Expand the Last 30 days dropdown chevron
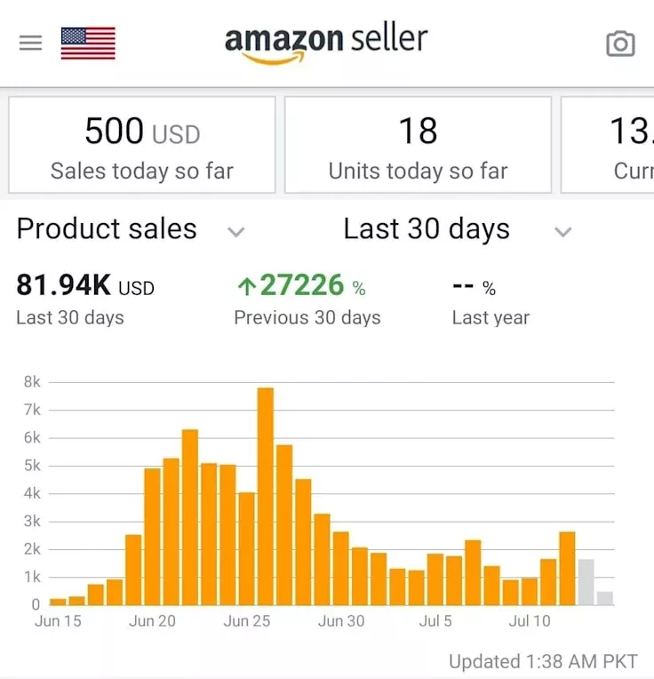The height and width of the screenshot is (679, 654). (x=562, y=232)
